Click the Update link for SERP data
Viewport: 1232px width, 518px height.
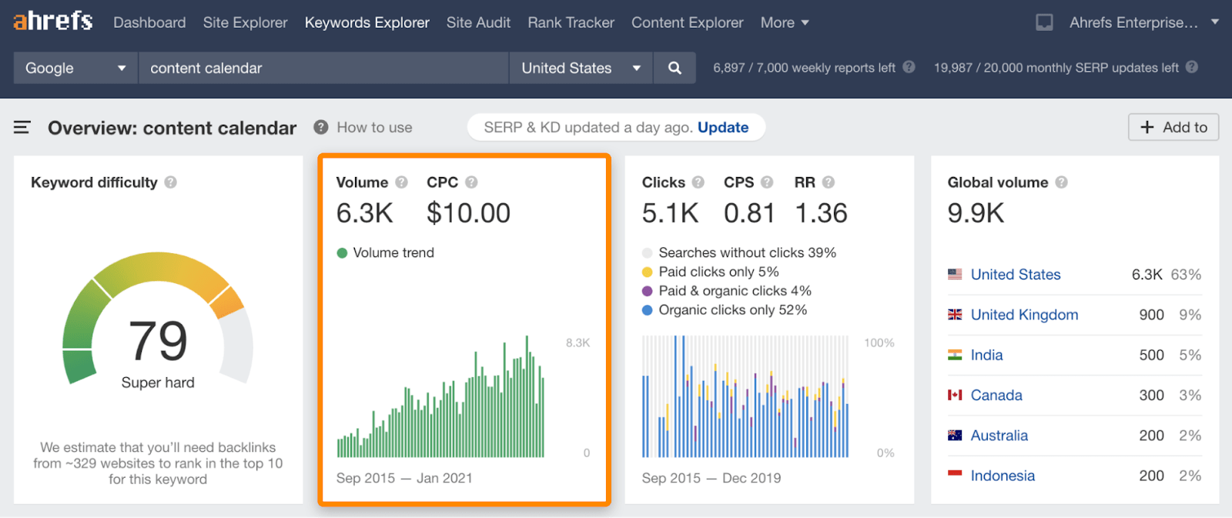(x=722, y=128)
